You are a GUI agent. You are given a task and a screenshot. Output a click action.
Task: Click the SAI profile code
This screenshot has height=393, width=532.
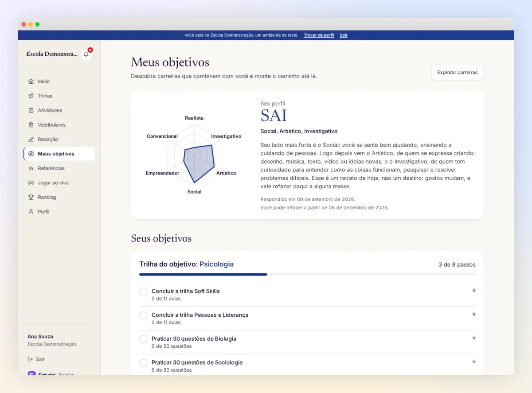[x=274, y=115]
